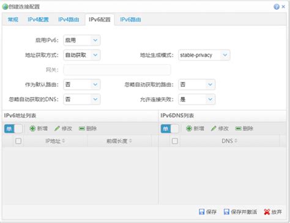The width and height of the screenshot is (290, 223).
Task: Toggle single-select switch in IPv6地址列表
Action: pyautogui.click(x=13, y=129)
